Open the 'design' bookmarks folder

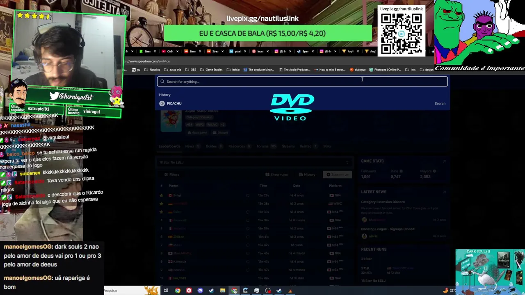coord(427,70)
